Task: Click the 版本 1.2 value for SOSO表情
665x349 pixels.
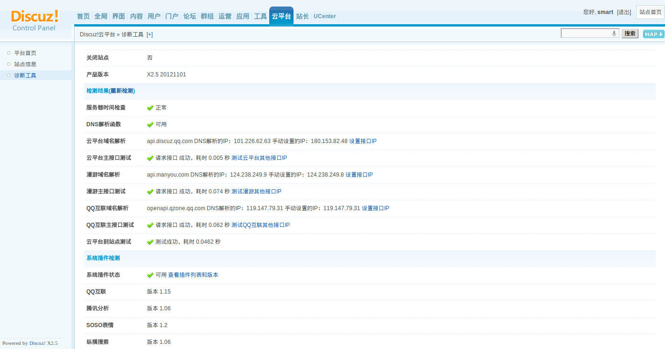Action: pyautogui.click(x=157, y=325)
